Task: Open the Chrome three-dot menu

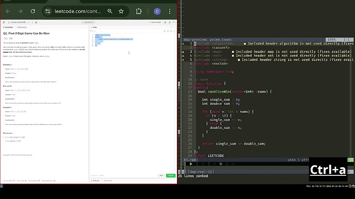Action: (170, 11)
